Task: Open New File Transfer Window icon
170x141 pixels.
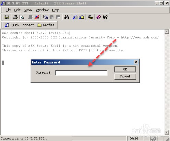Action: tap(82, 17)
